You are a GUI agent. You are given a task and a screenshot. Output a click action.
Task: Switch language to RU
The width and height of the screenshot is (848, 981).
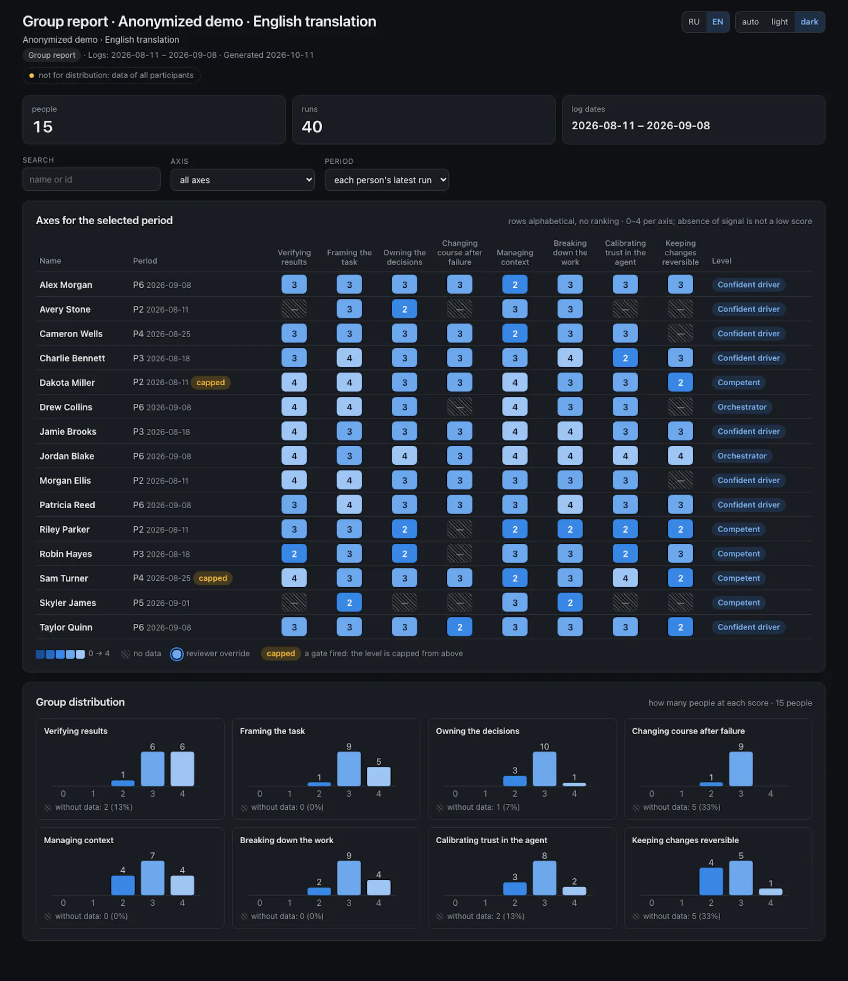[694, 22]
